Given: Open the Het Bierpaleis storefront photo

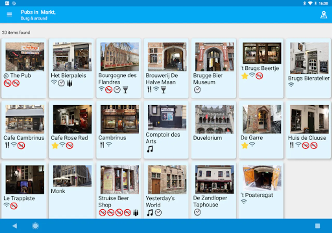Looking at the screenshot, I should (72, 57).
